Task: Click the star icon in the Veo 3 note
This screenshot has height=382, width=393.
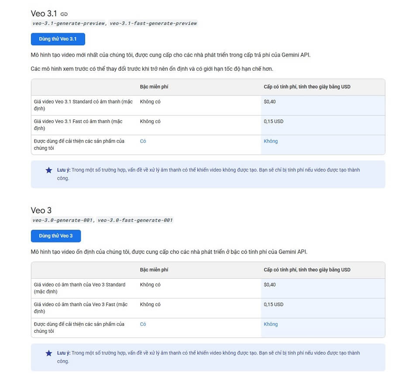Action: 49,353
